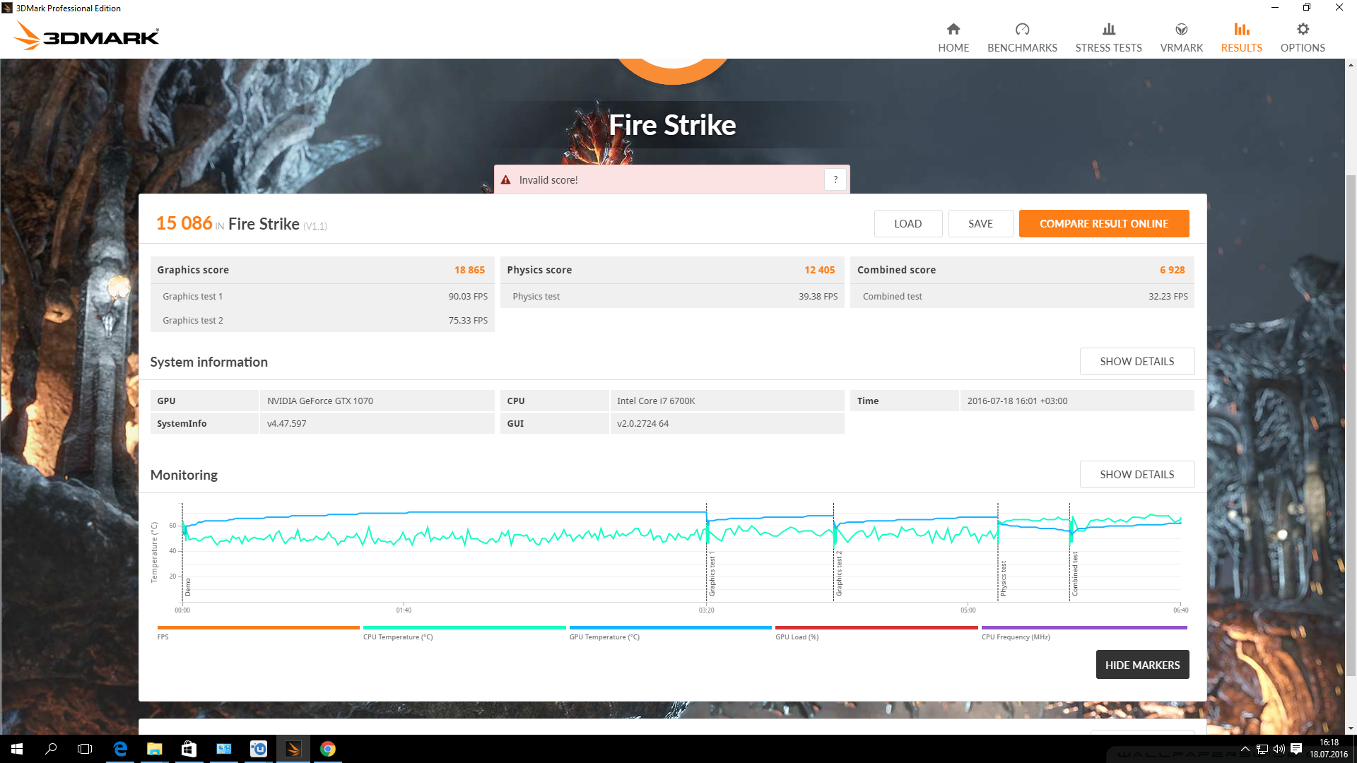Click the Graphics test 1 row
Screen dimensions: 1357x763
[322, 296]
